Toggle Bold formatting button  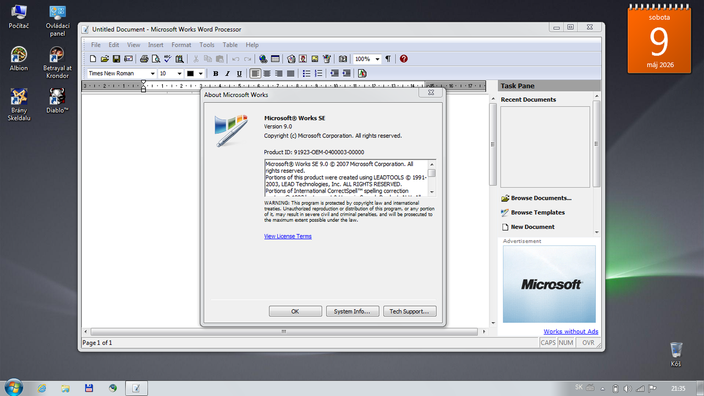click(216, 73)
